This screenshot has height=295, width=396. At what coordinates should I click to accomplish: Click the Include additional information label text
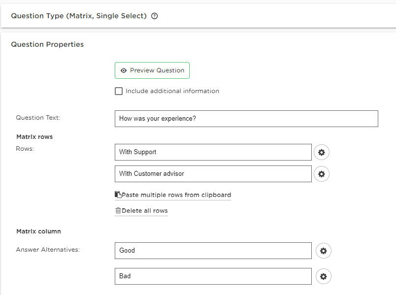pos(172,91)
